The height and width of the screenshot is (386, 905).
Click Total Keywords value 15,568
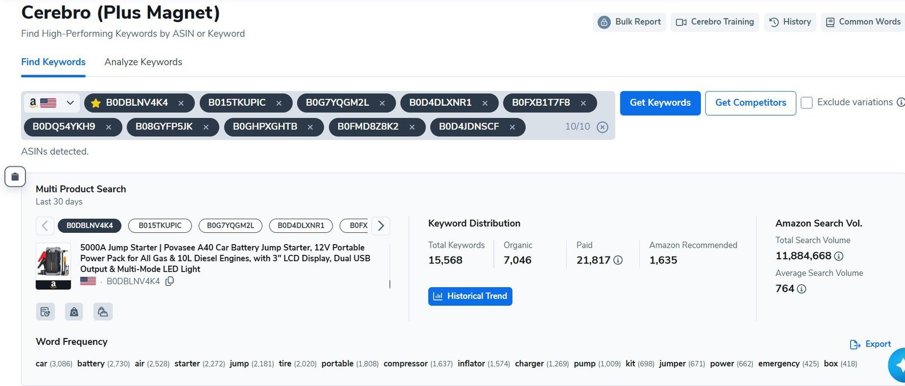point(445,260)
